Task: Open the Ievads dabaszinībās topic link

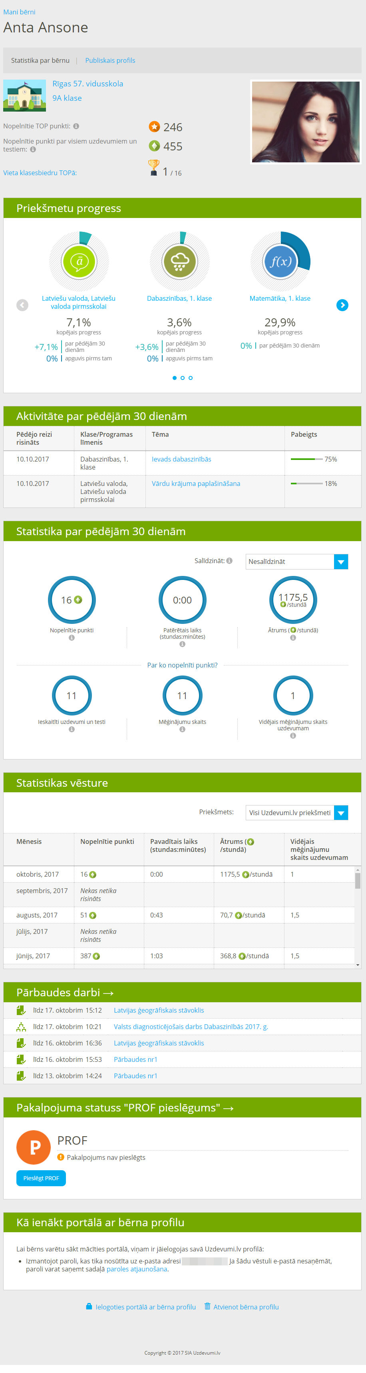Action: click(x=182, y=459)
